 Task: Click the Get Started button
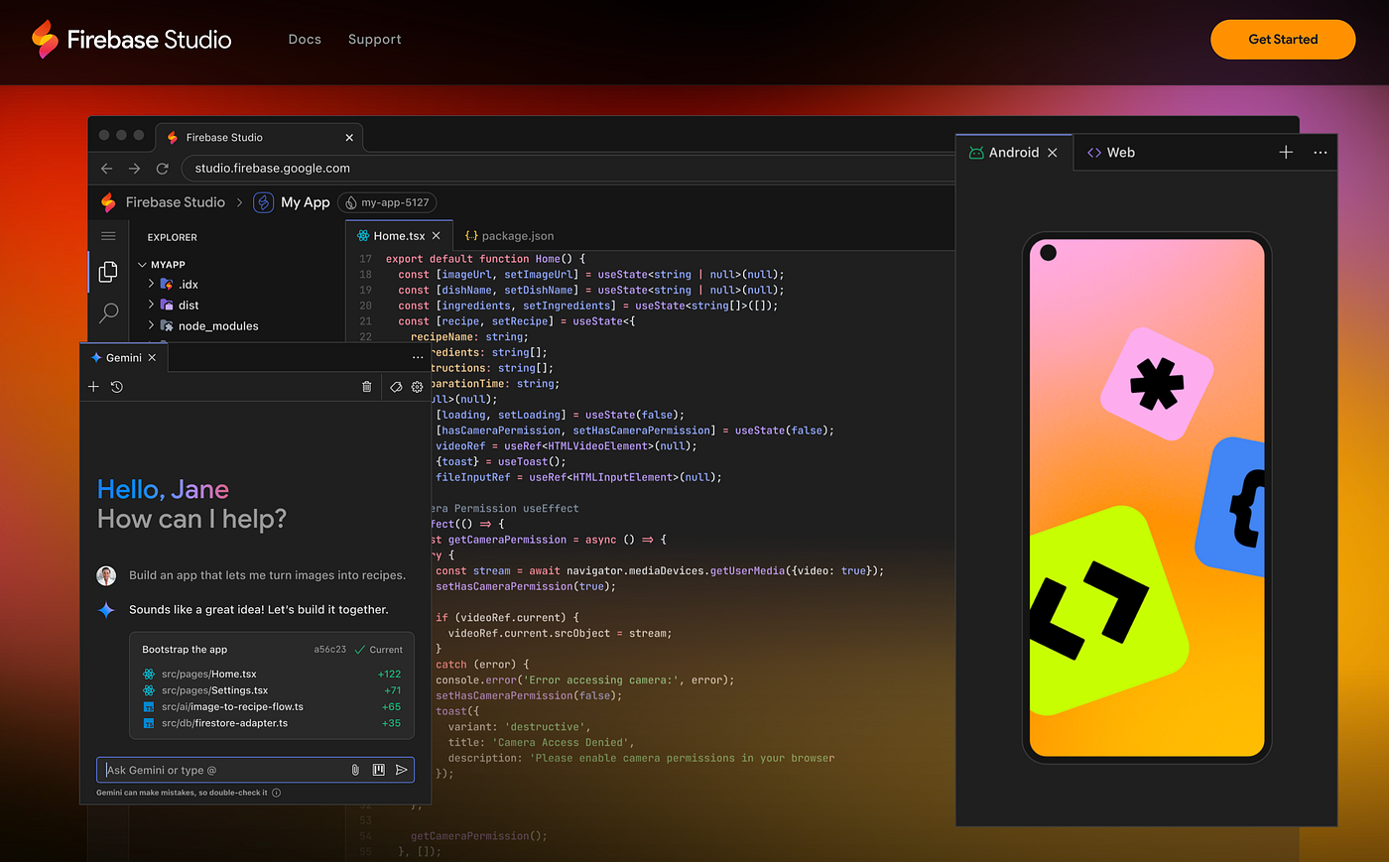1283,40
